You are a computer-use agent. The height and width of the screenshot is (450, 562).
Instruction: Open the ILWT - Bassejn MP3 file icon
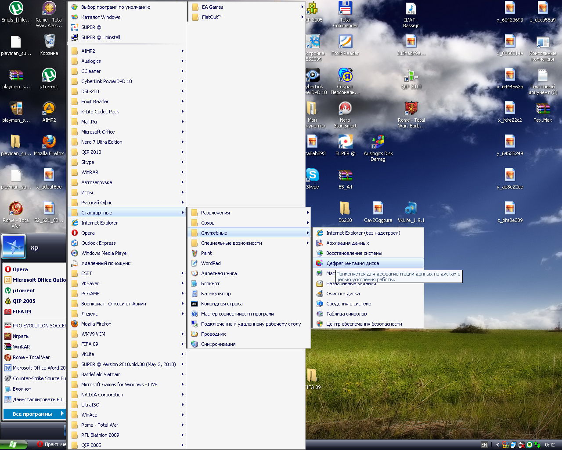pos(411,14)
